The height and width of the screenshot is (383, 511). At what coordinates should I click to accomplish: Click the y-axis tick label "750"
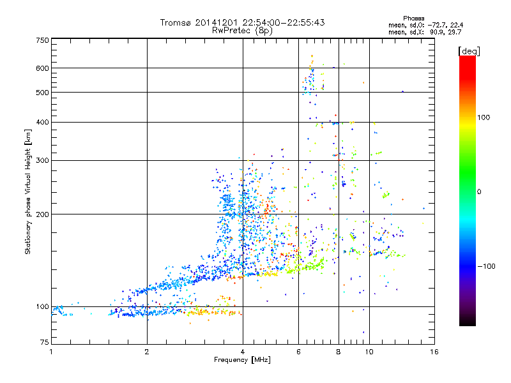click(43, 40)
